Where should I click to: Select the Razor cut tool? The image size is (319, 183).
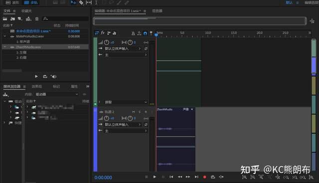[x=81, y=2]
